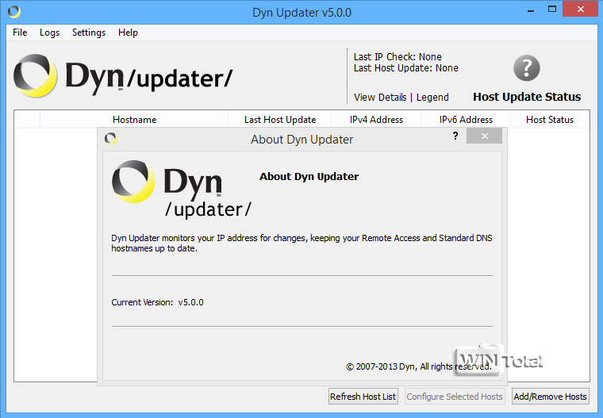
Task: Click the About dialog title bar Dyn icon
Action: tap(111, 139)
